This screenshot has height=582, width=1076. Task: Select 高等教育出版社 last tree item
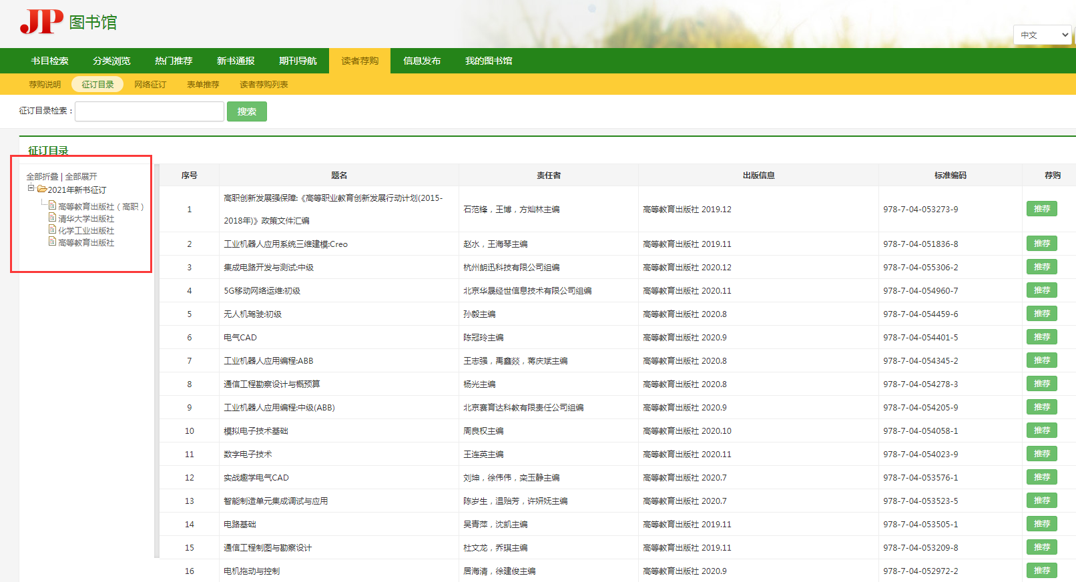(86, 243)
